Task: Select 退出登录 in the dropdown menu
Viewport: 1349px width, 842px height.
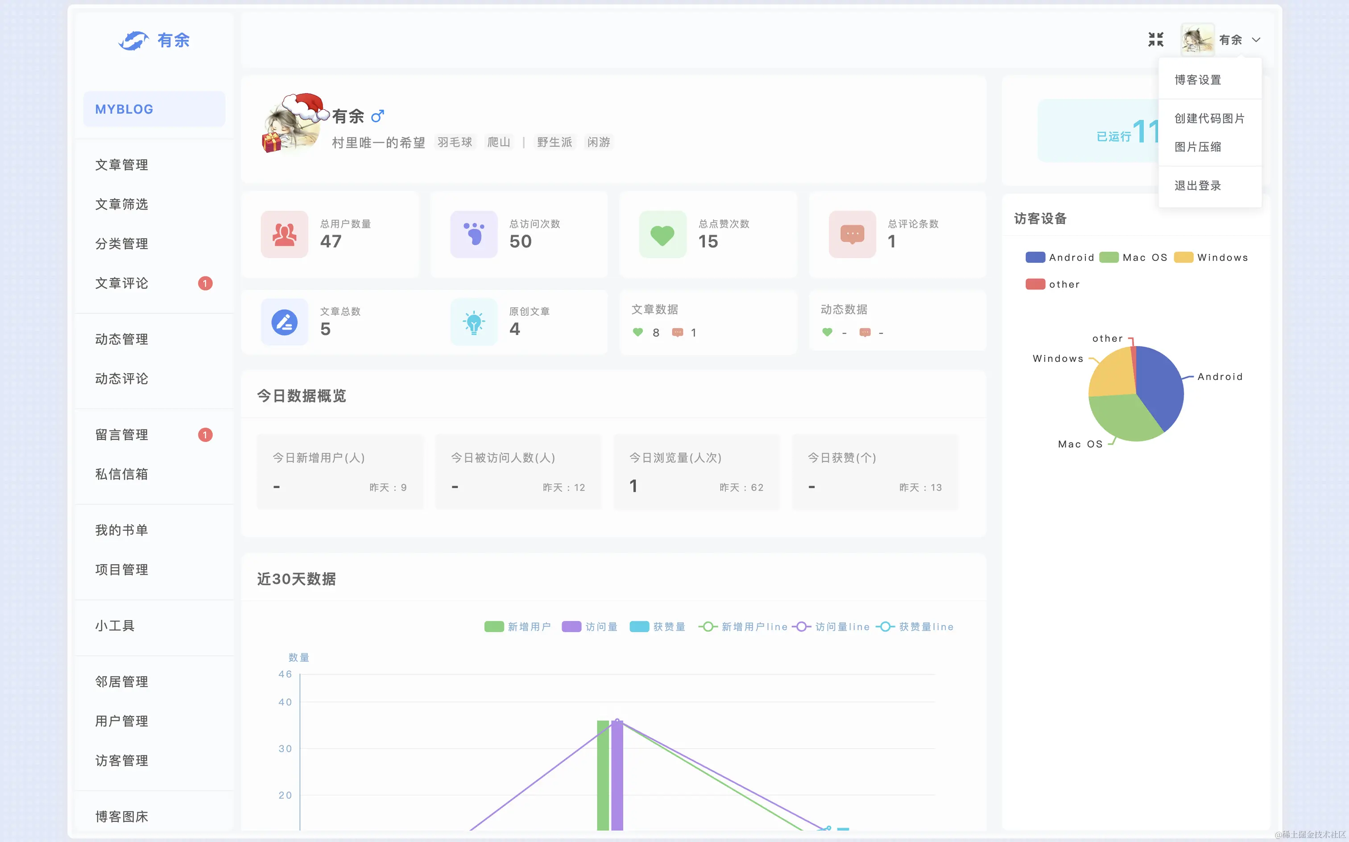Action: coord(1197,186)
